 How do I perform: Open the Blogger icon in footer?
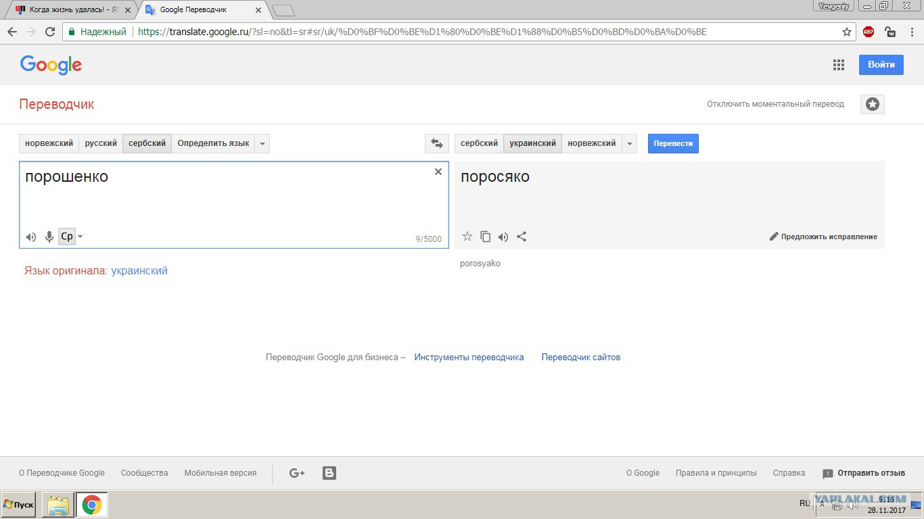click(x=329, y=473)
